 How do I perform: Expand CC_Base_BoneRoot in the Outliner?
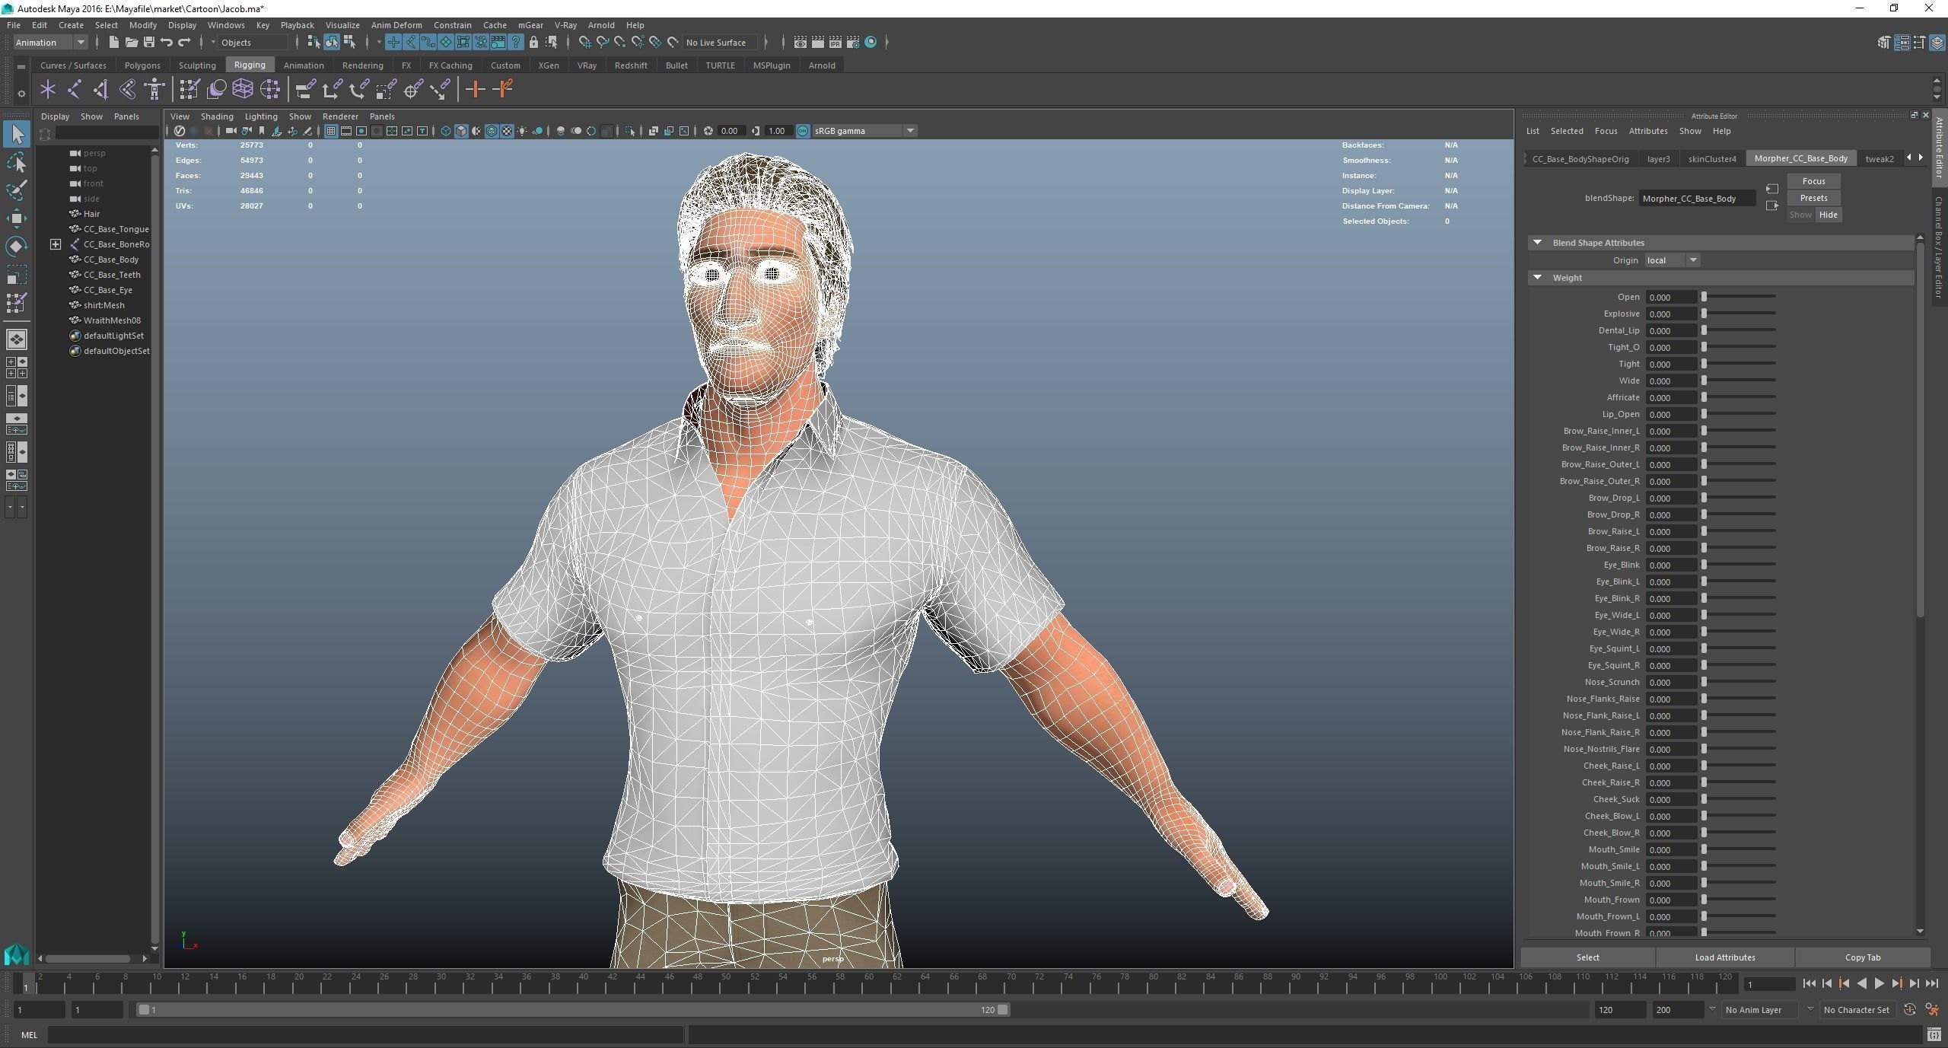click(56, 244)
